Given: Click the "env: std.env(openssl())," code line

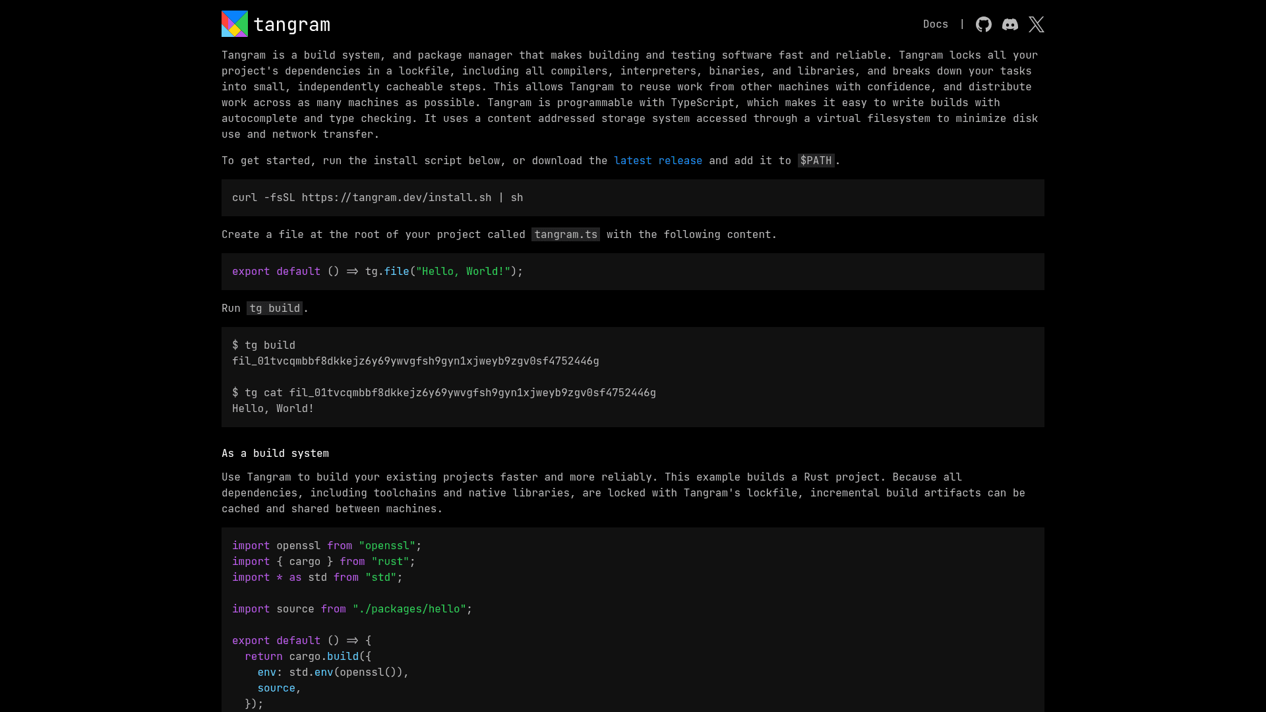Looking at the screenshot, I should coord(333,672).
